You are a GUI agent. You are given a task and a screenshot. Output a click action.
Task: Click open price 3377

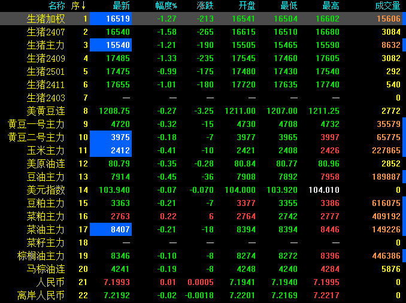[246, 203]
